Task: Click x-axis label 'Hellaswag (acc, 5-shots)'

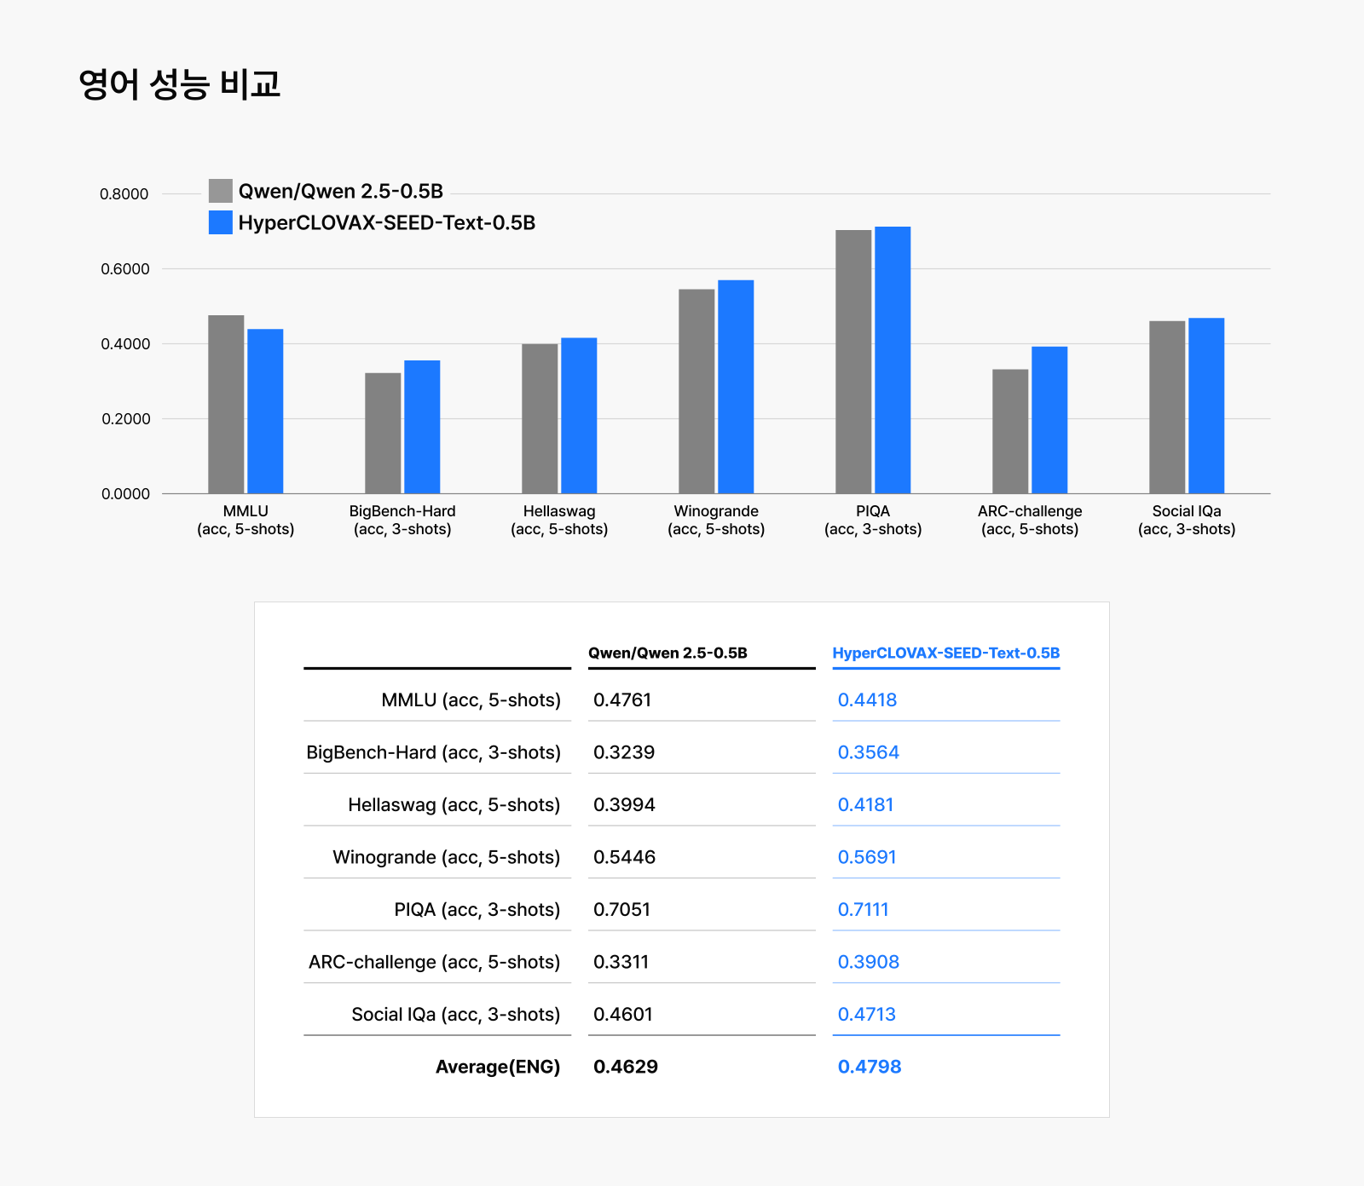Action: tap(559, 520)
